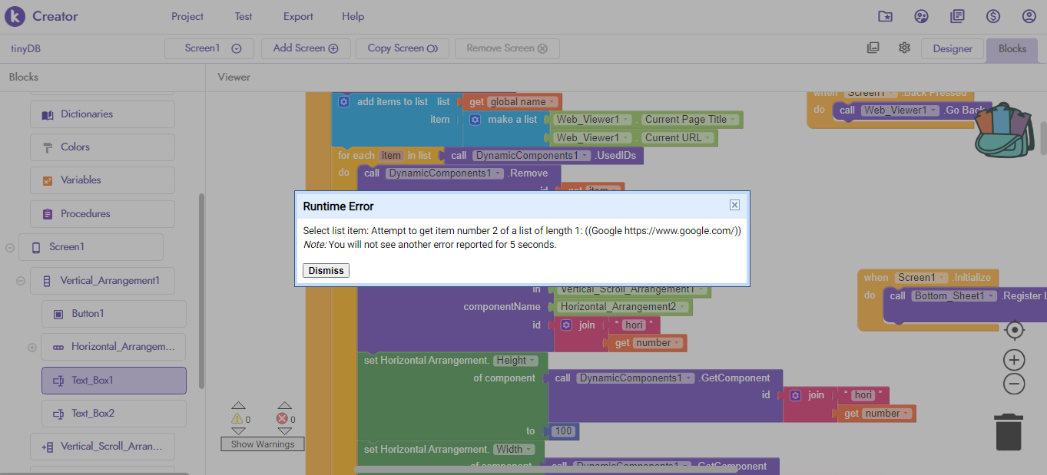Open the backpack icon in workspace
This screenshot has height=475, width=1047.
click(1003, 130)
